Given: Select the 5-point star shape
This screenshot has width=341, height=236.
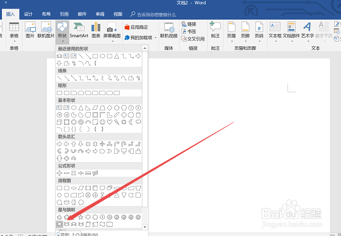Looking at the screenshot, I should (x=81, y=217).
